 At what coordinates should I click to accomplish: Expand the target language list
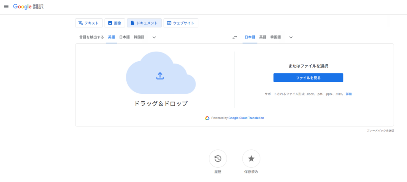click(x=291, y=37)
